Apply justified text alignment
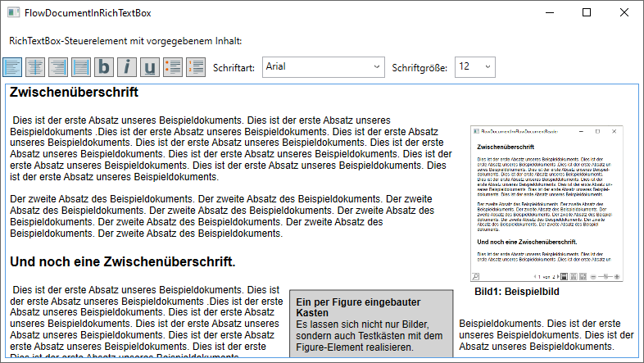Viewport: 644px width, 363px height. pos(81,67)
